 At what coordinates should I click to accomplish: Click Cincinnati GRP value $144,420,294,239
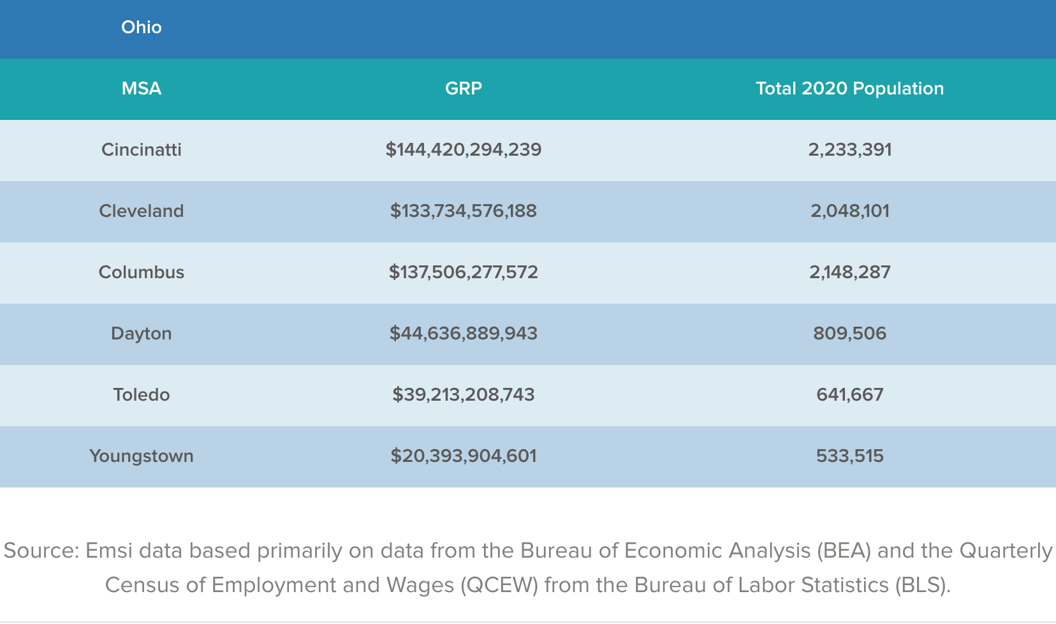tap(464, 150)
